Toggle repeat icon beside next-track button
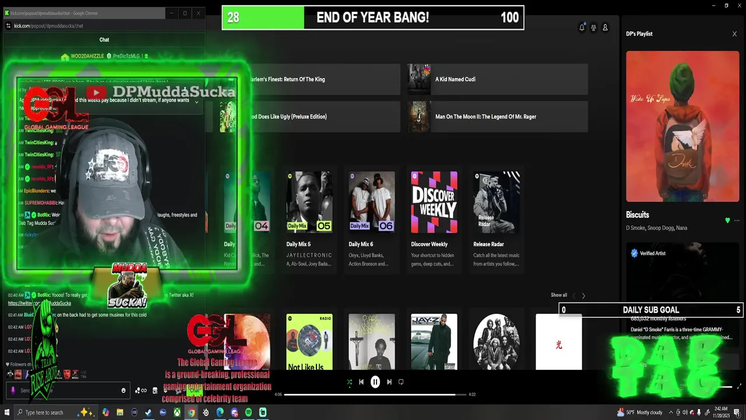Screen dimensions: 746x420 pos(401,382)
